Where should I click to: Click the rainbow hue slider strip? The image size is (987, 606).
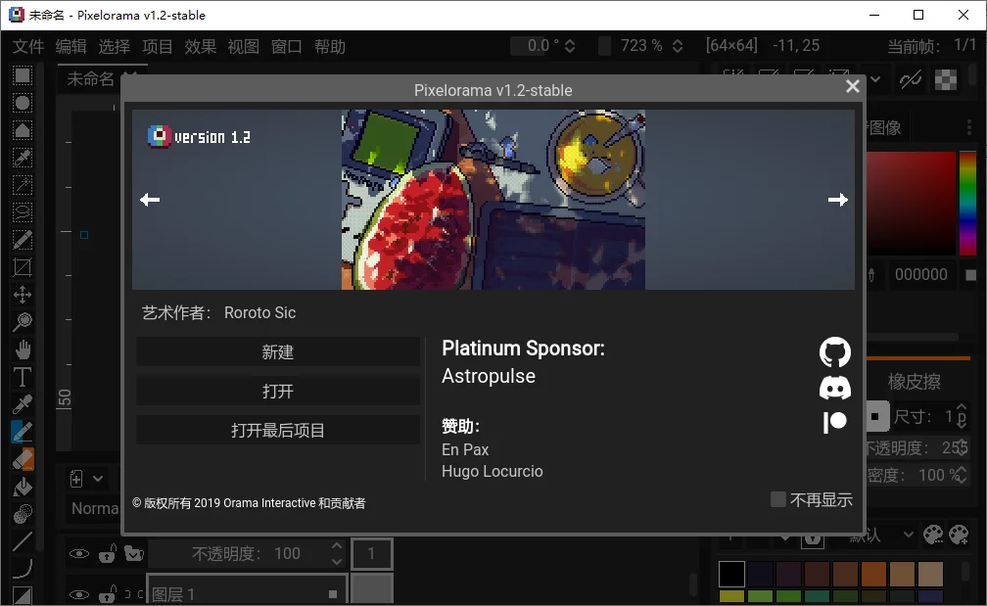(x=966, y=203)
